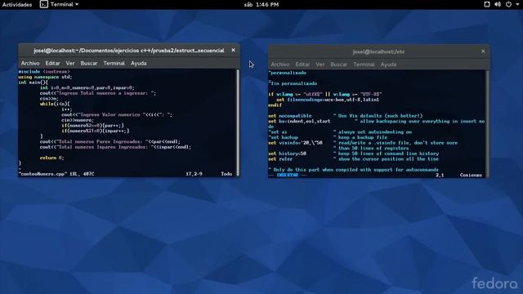
Task: Open Ver menu in estruct_secuencial terminal
Action: pyautogui.click(x=70, y=63)
